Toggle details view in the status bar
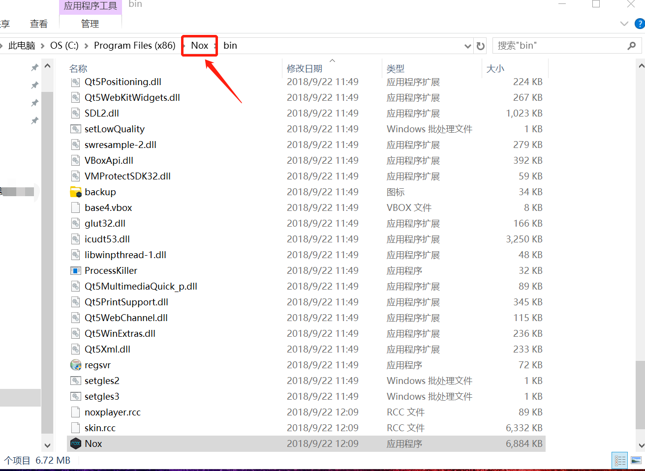645x471 pixels. click(619, 461)
